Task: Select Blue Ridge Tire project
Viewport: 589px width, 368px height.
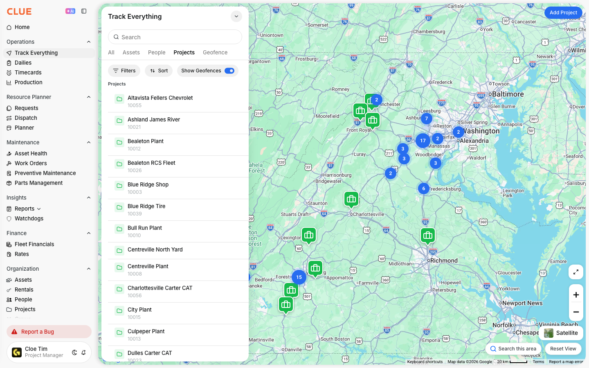Action: click(178, 210)
